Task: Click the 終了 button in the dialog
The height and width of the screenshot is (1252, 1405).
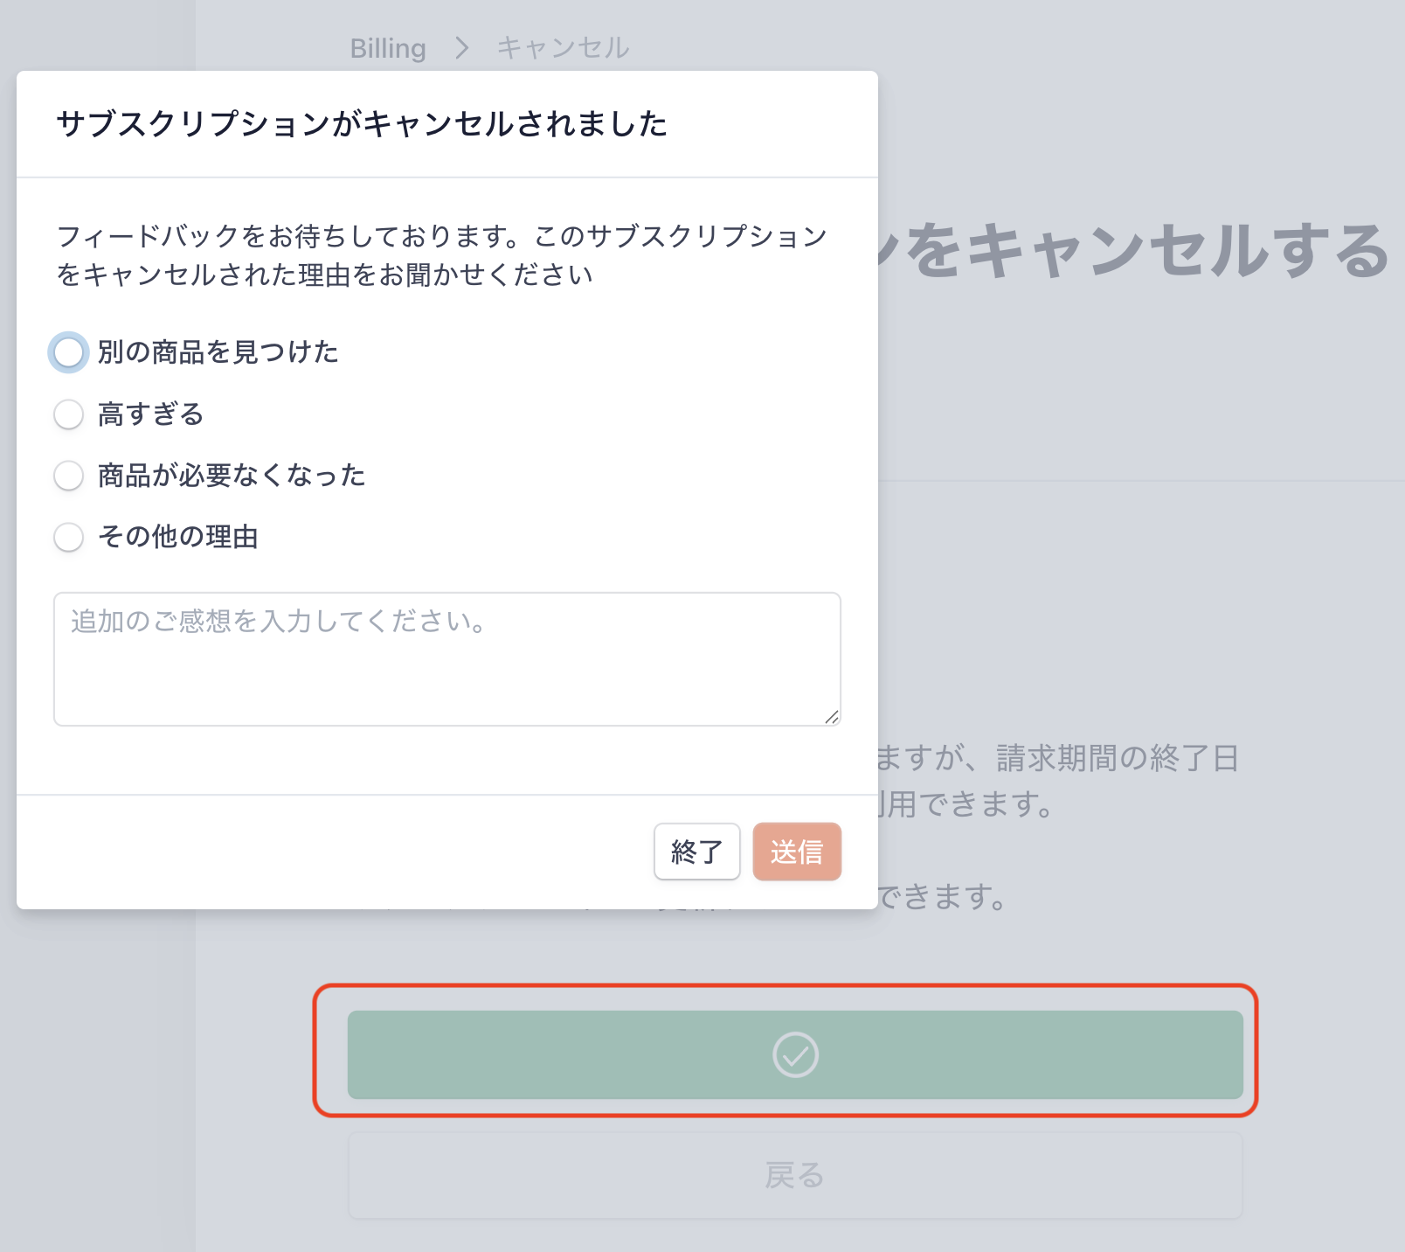Action: [697, 852]
